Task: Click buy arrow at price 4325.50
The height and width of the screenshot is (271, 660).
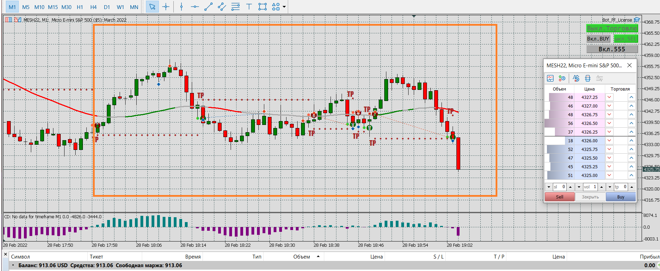Action: pos(631,158)
